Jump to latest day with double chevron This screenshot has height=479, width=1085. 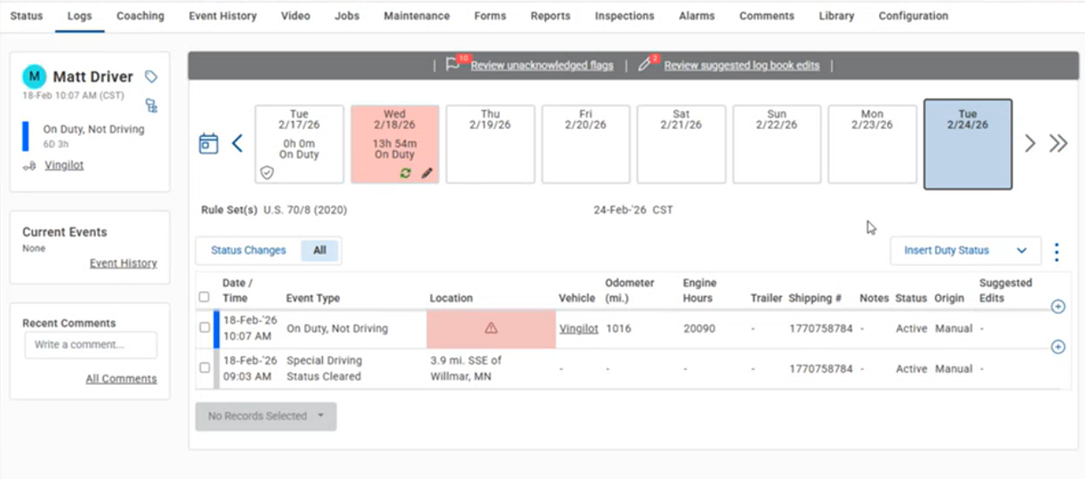point(1058,143)
